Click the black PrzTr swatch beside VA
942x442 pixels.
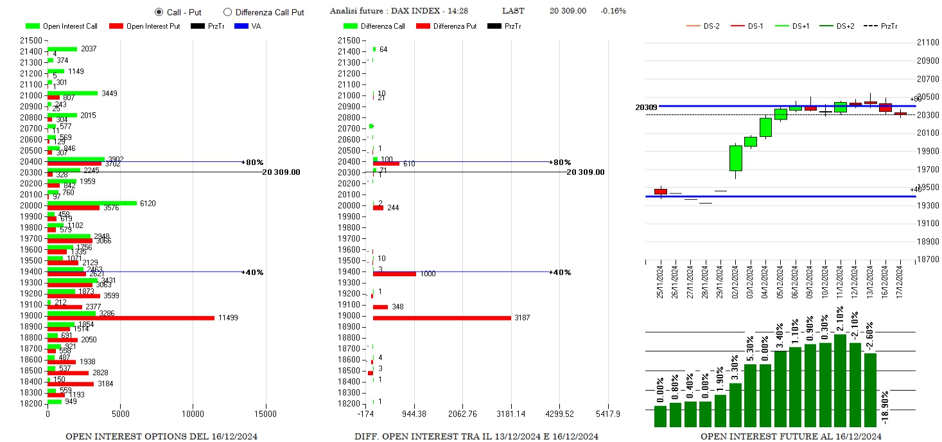tap(198, 26)
